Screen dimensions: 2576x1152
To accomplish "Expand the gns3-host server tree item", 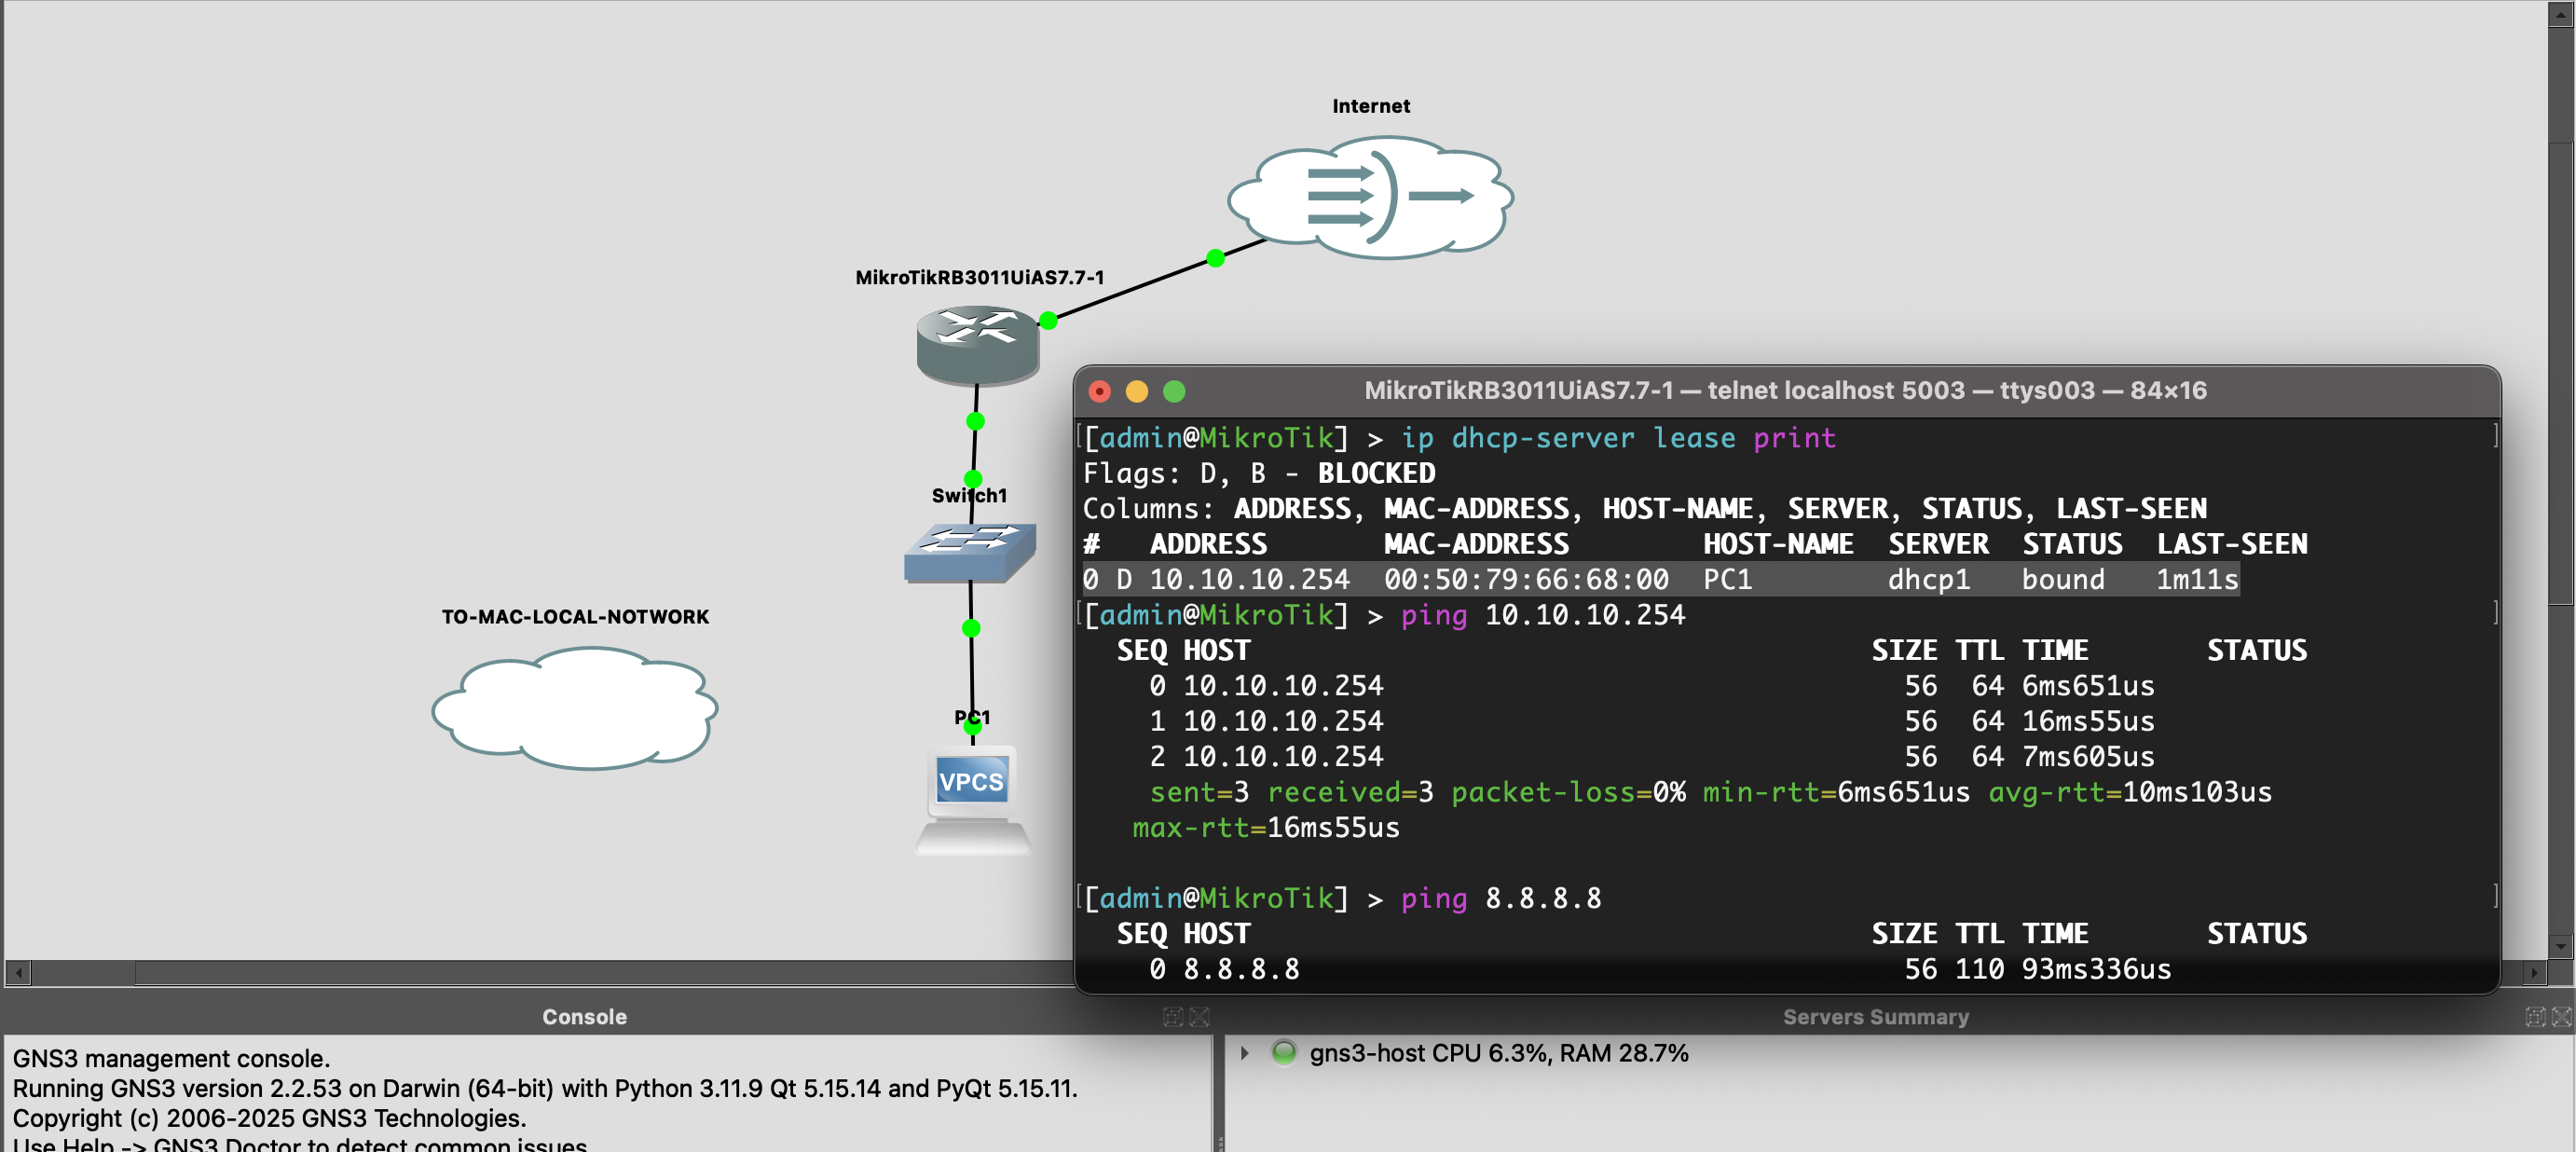I will click(1245, 1053).
